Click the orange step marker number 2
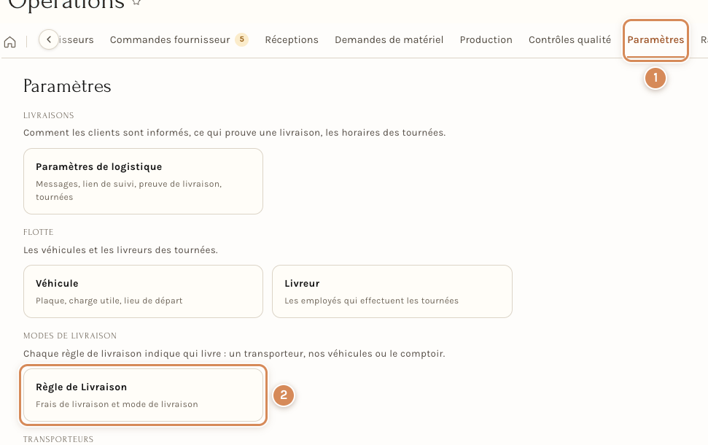This screenshot has height=445, width=708. 284,395
